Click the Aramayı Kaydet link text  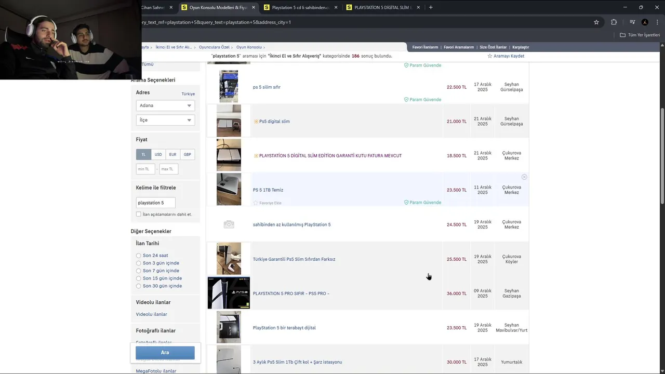click(x=509, y=56)
